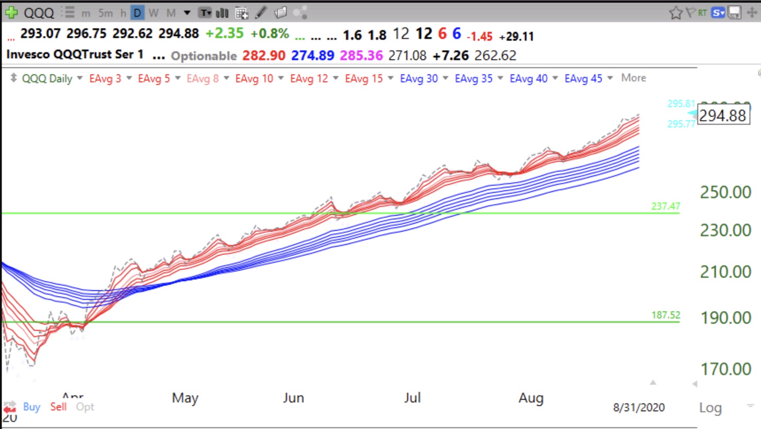Switch to the Weekly 'W' timeframe
This screenshot has width=761, height=429.
pos(154,13)
